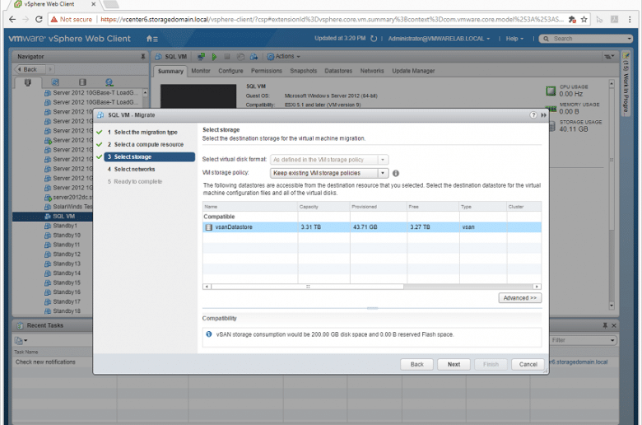Click the Migrate icon in SQL VM toolbar
Viewport: 642px width, 425px height.
point(254,57)
